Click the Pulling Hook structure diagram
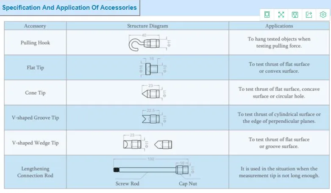This screenshot has width=331, height=193. pos(150,43)
